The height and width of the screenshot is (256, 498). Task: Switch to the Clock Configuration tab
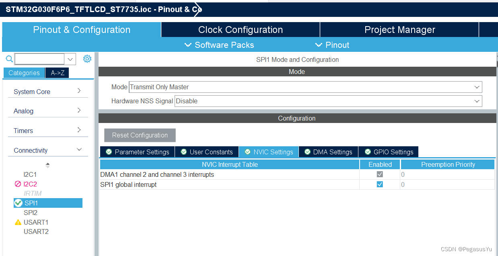[241, 30]
